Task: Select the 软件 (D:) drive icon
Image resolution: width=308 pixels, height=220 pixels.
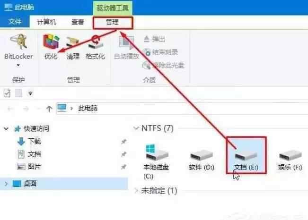Action: (x=202, y=155)
